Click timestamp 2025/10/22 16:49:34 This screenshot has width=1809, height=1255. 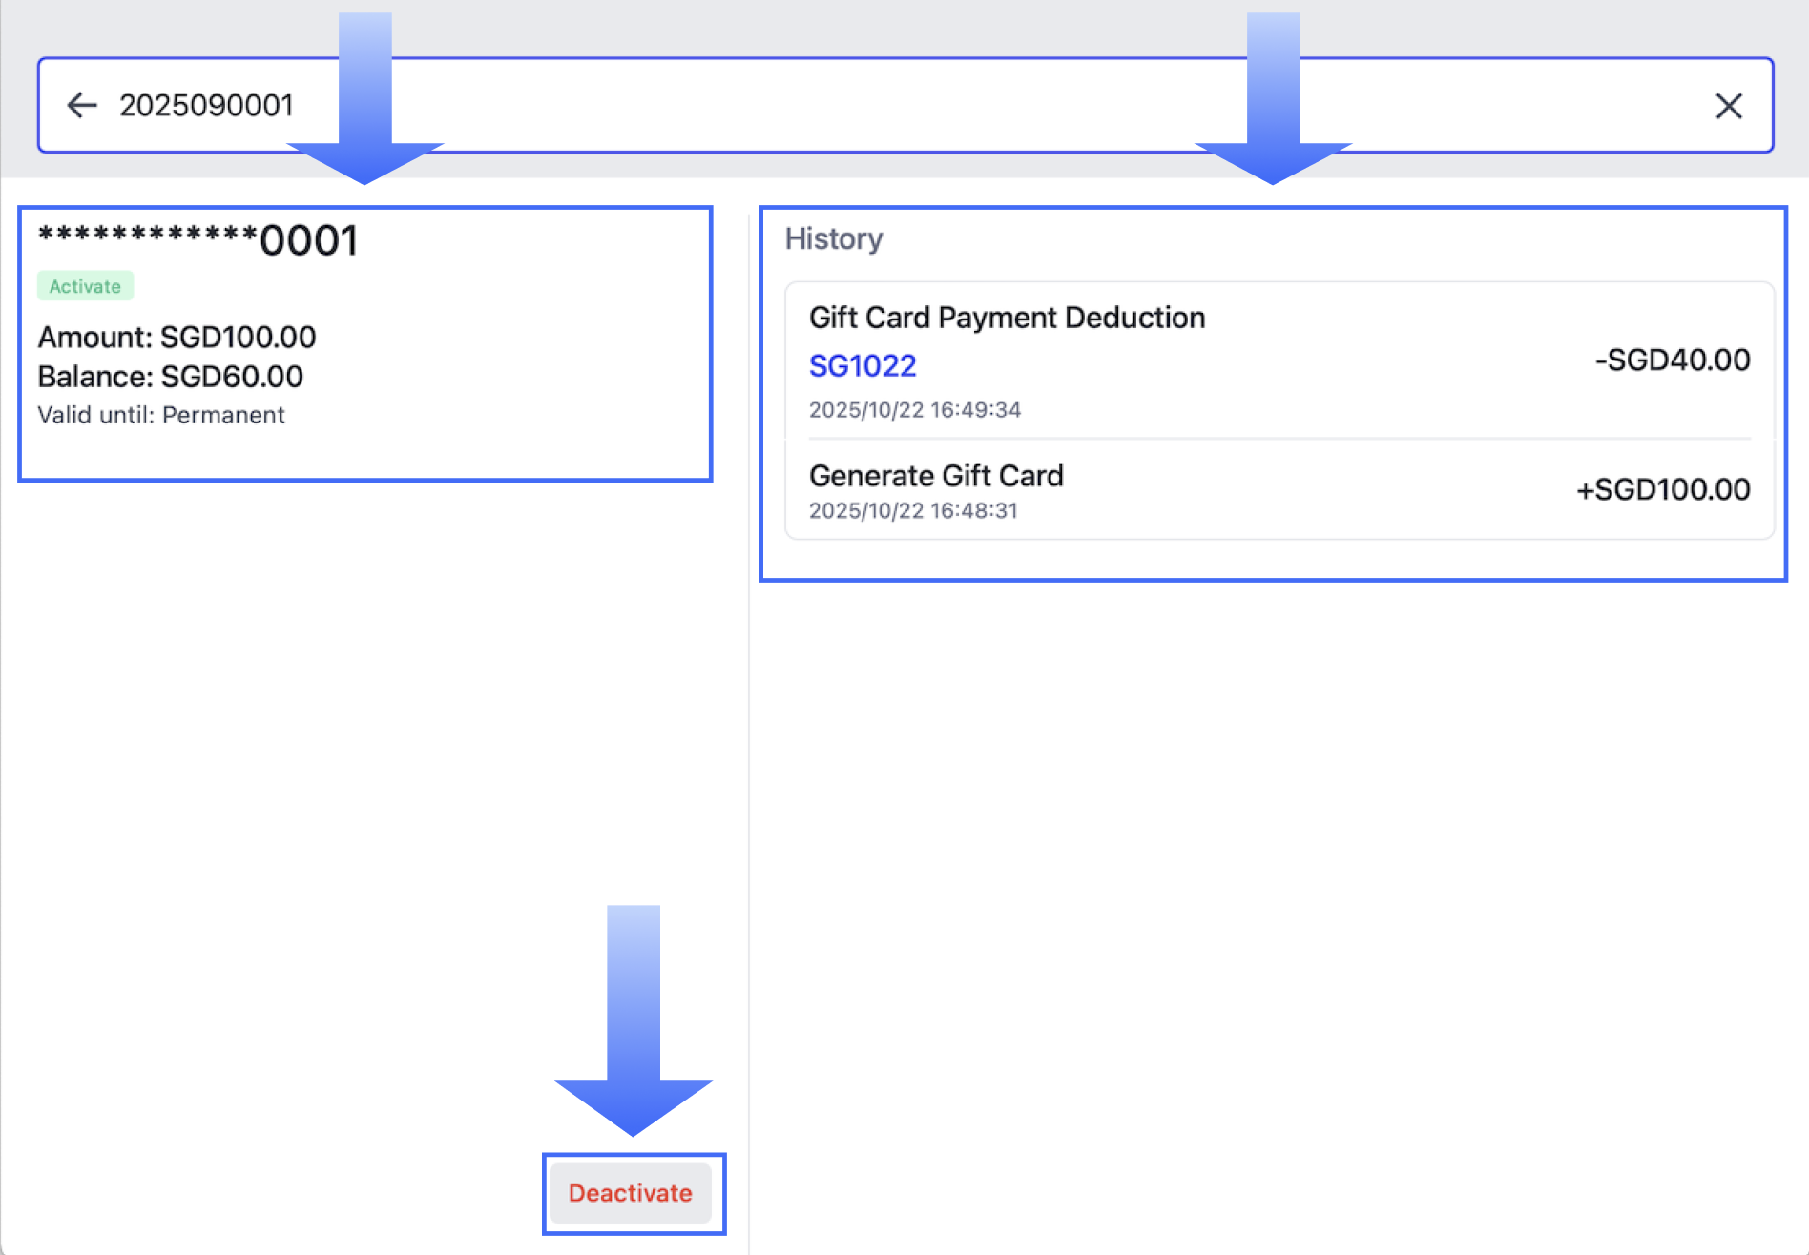[915, 410]
